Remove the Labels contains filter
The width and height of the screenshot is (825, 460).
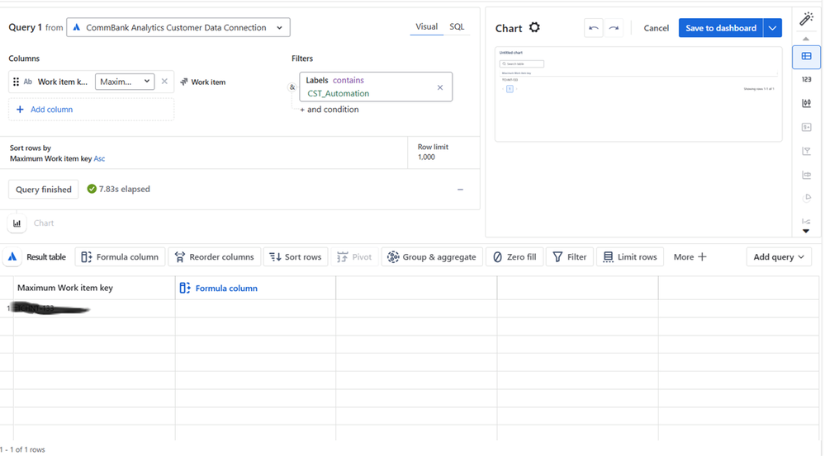(440, 87)
